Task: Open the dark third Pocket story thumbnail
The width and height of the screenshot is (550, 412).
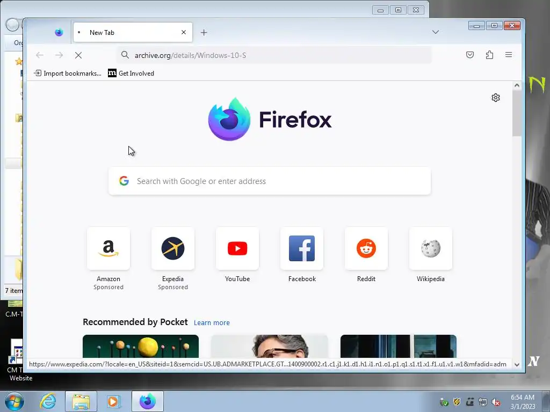Action: click(x=399, y=346)
